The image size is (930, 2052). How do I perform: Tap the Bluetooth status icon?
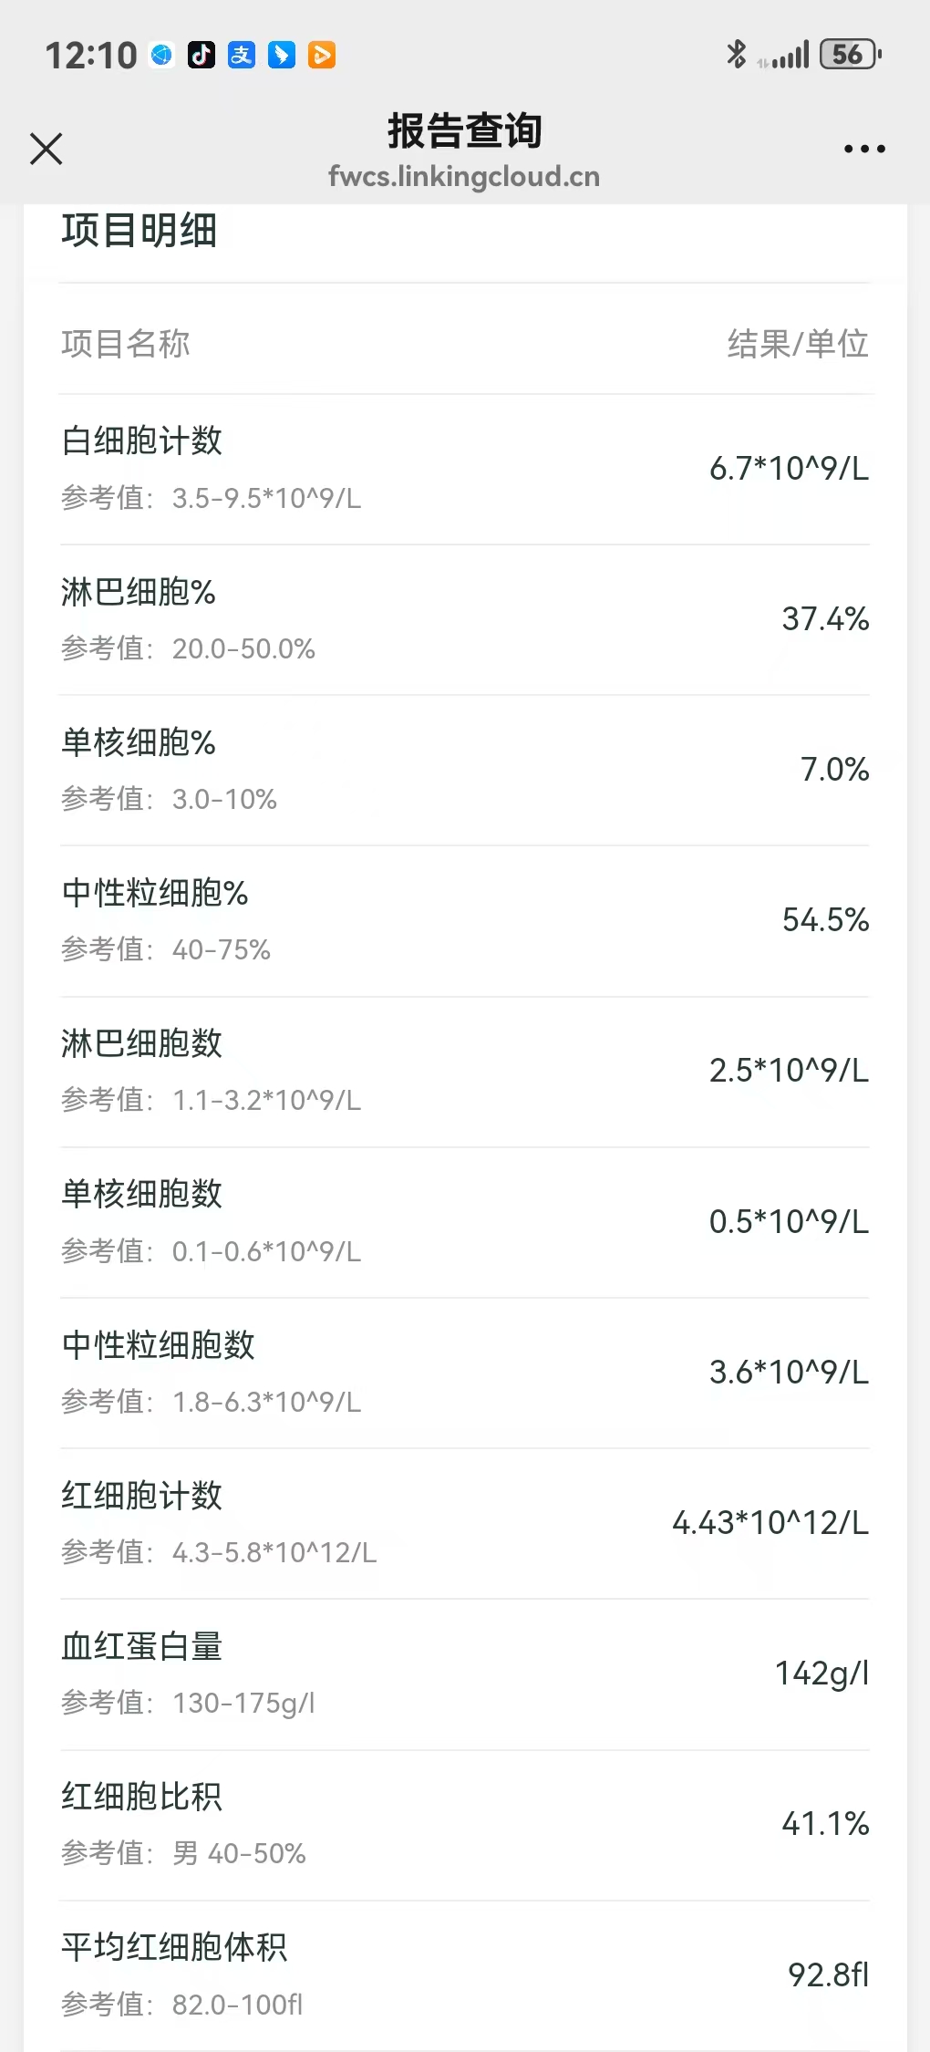pyautogui.click(x=736, y=55)
